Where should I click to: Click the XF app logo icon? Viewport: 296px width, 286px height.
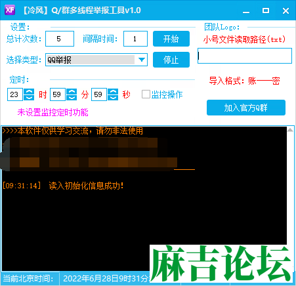pos(10,10)
